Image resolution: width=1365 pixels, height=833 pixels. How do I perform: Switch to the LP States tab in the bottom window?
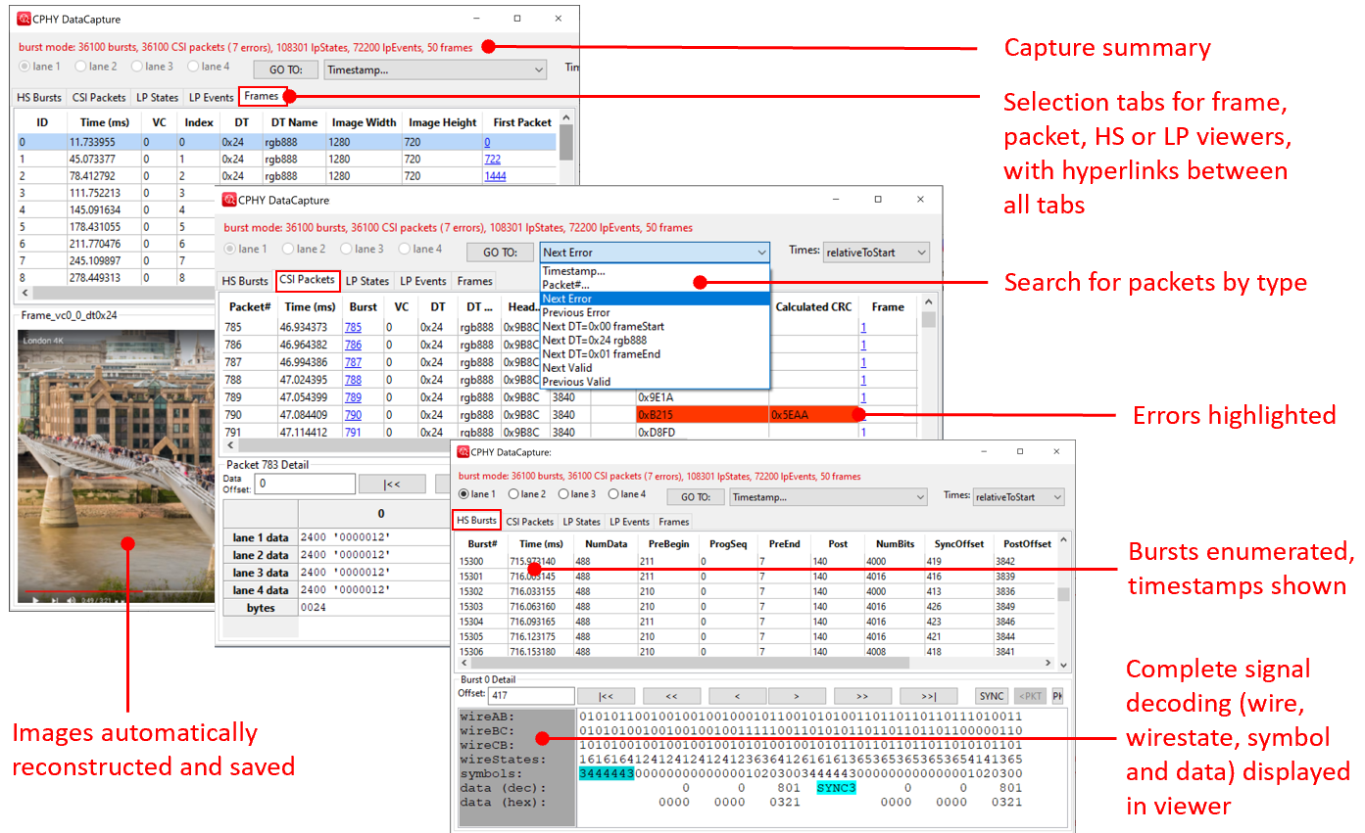click(581, 522)
